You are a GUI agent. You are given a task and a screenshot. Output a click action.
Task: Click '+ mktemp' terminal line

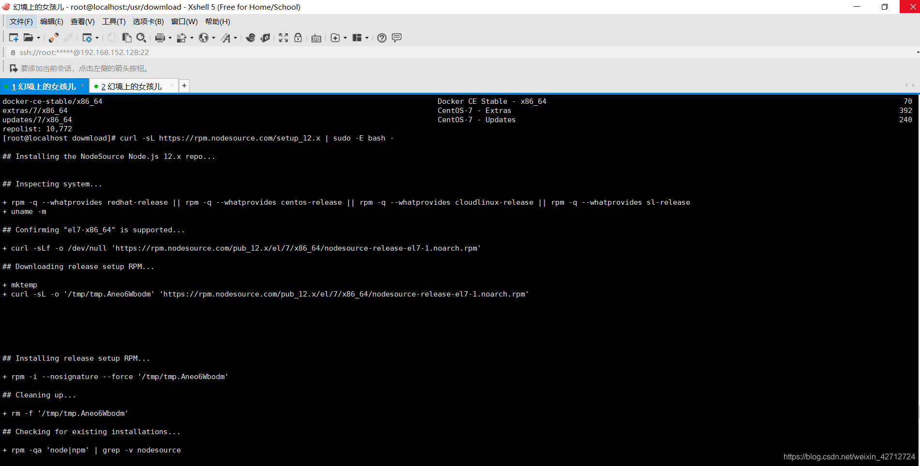20,285
